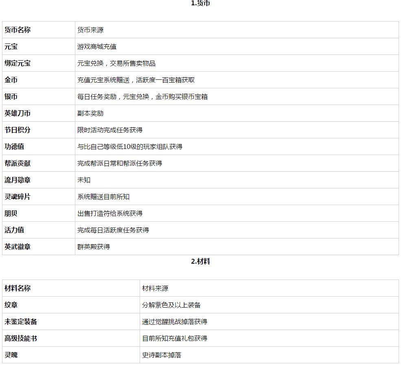Screen dimensions: 401x365
Task: Select the "金币" table cell
Action: tap(10, 80)
